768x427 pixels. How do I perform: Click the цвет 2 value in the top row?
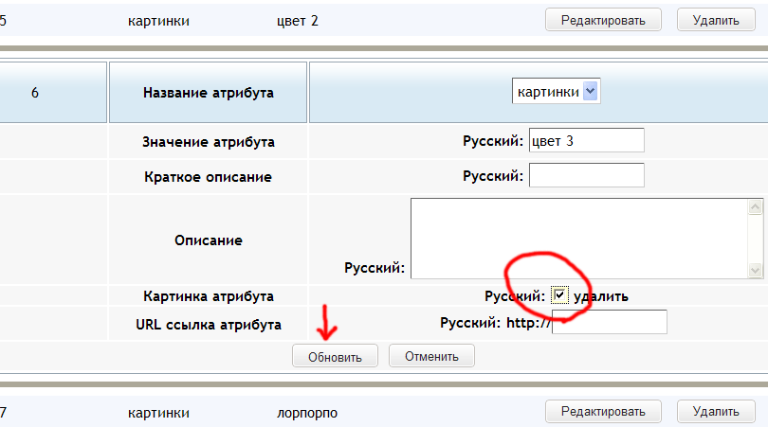pos(298,21)
